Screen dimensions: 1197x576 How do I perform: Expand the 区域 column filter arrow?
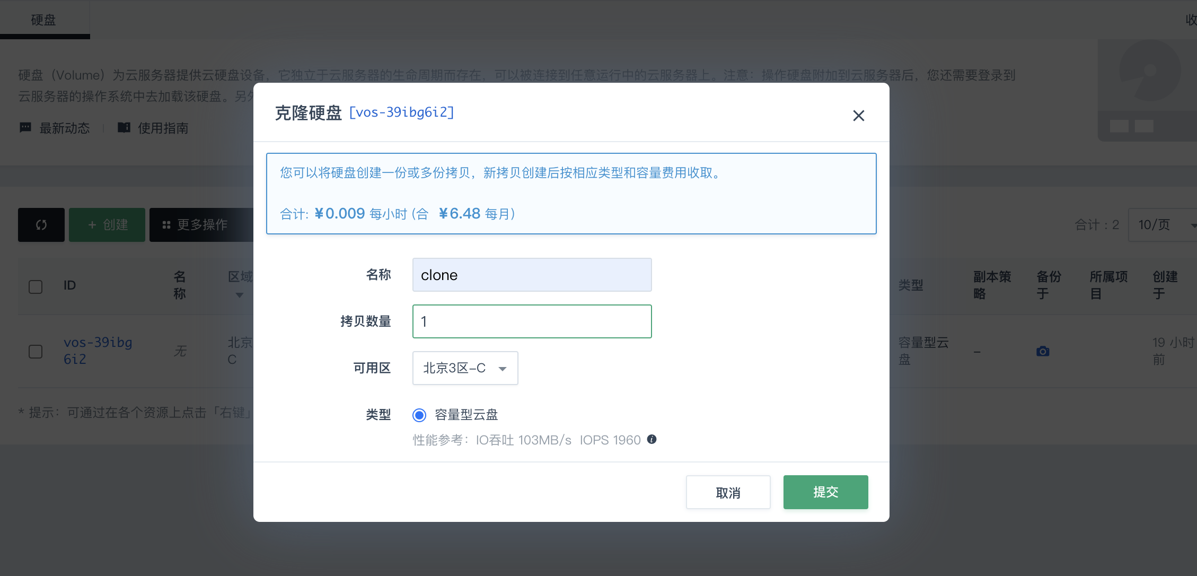point(240,295)
